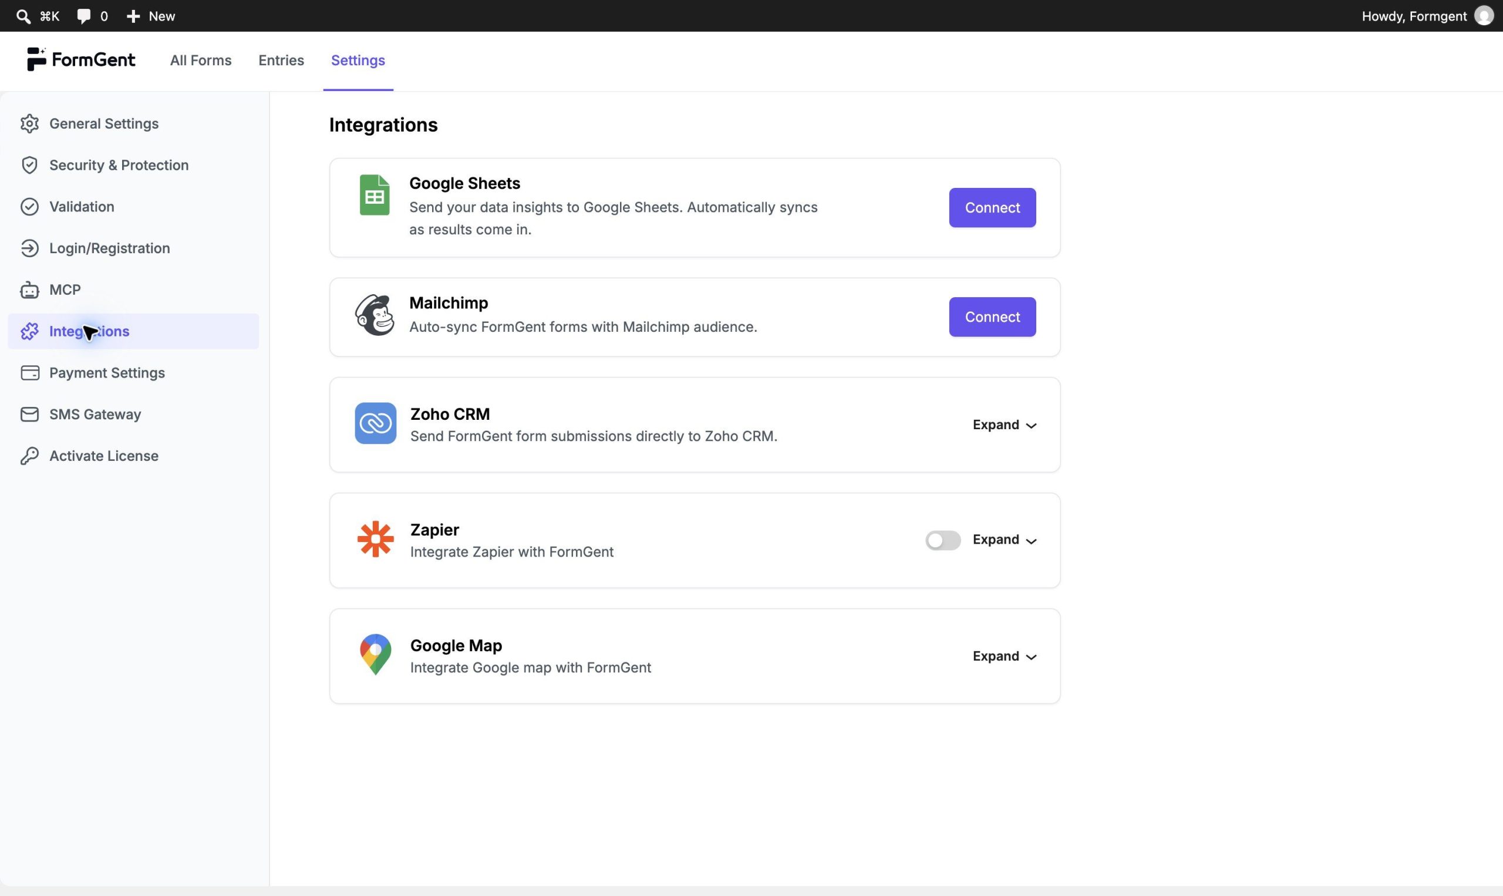Click the Payment Settings card icon

point(29,373)
